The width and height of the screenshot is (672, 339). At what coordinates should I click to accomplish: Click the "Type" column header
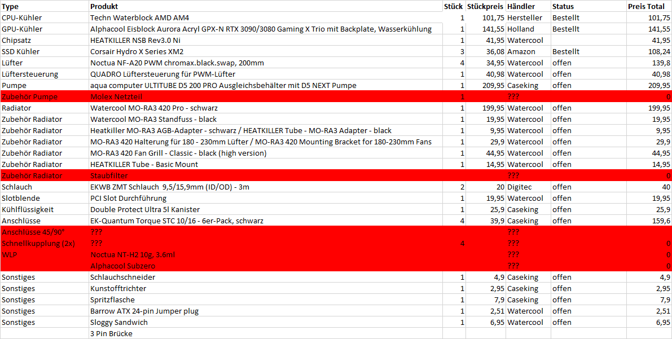[45, 6]
